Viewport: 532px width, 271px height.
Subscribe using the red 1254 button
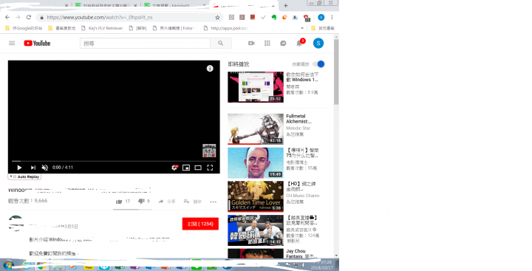pyautogui.click(x=200, y=224)
